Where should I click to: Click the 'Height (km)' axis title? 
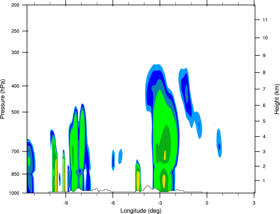coord(277,99)
